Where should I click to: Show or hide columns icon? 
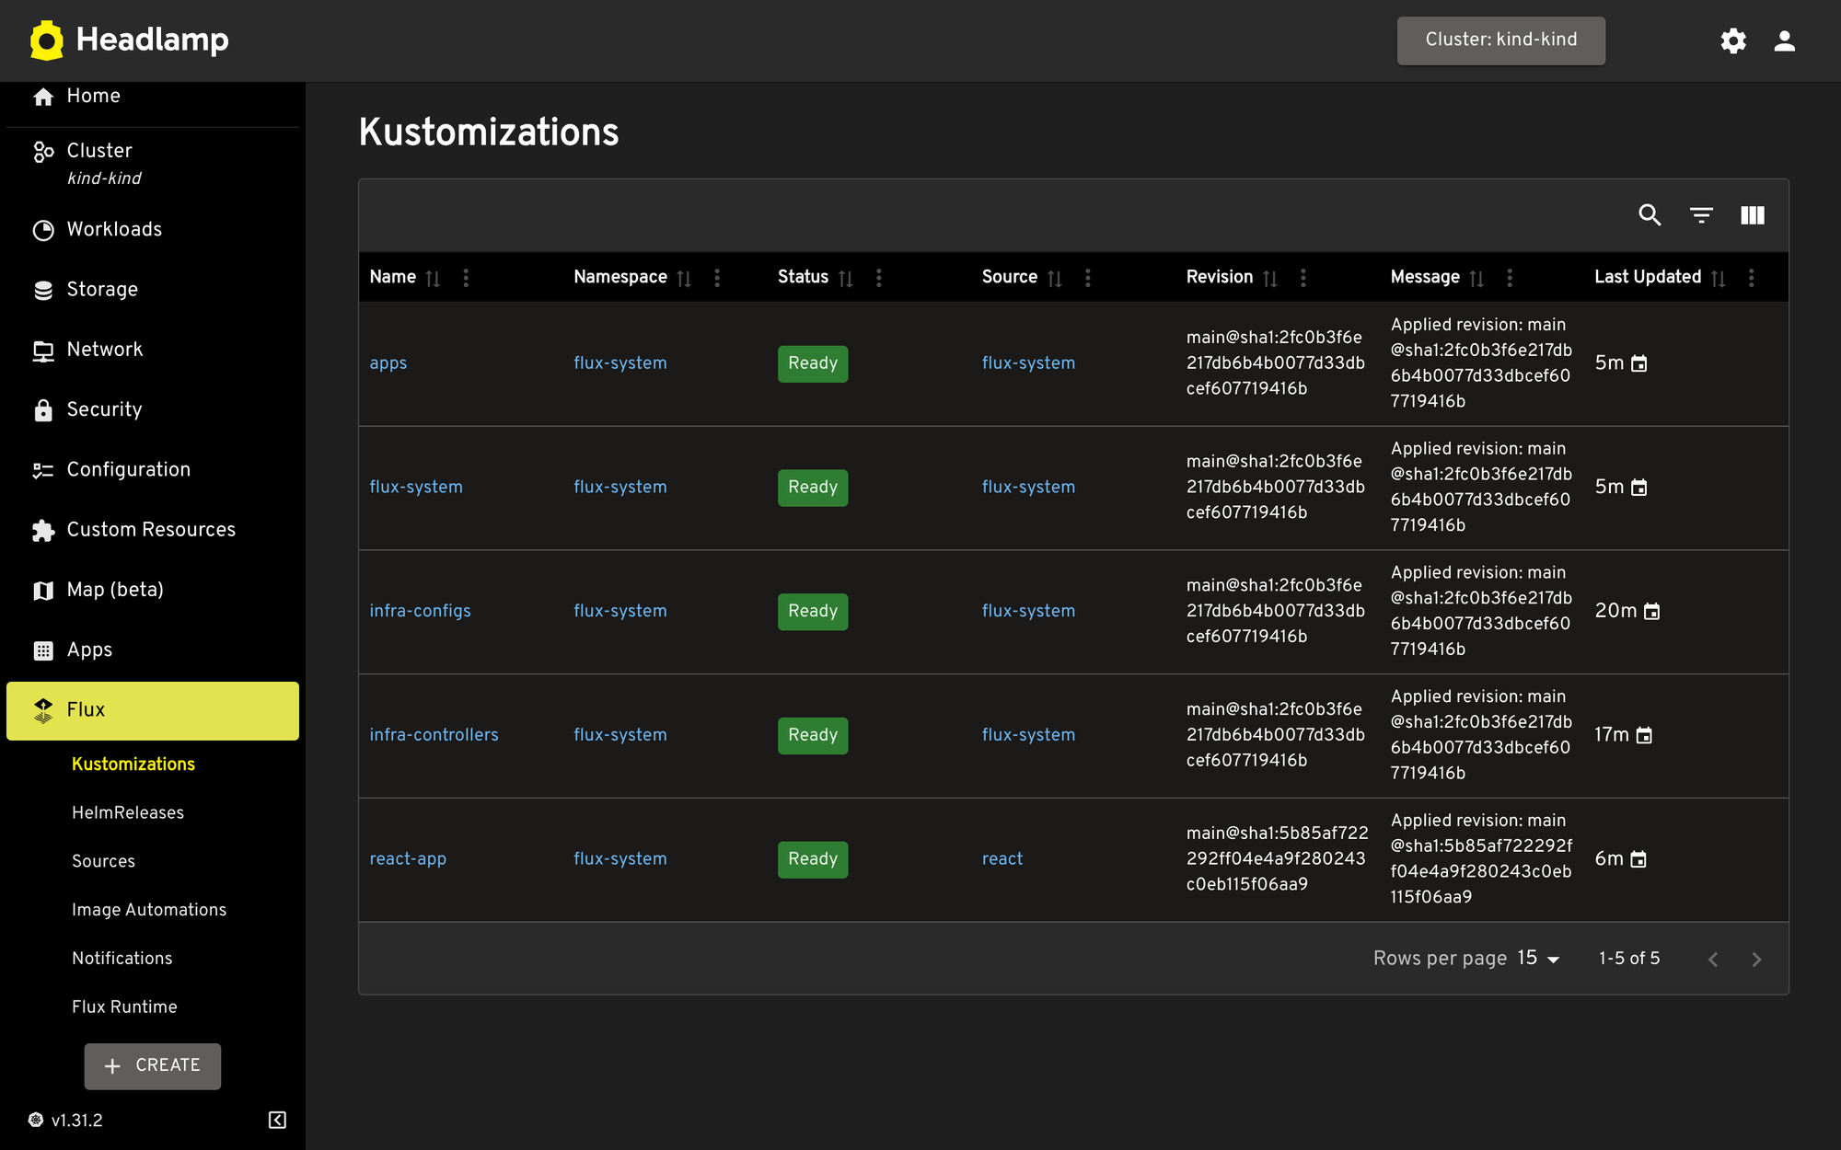tap(1753, 215)
